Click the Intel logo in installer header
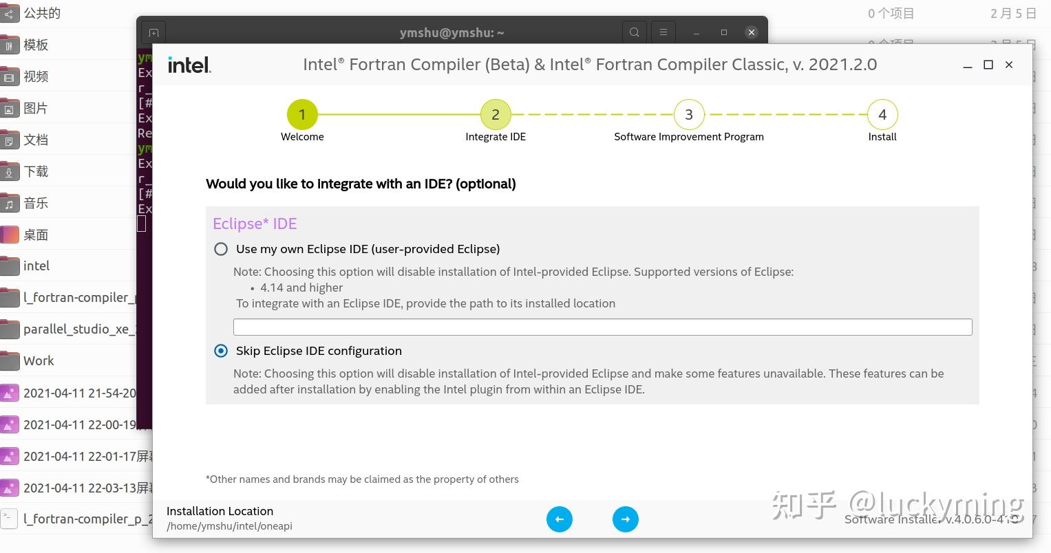 tap(189, 65)
